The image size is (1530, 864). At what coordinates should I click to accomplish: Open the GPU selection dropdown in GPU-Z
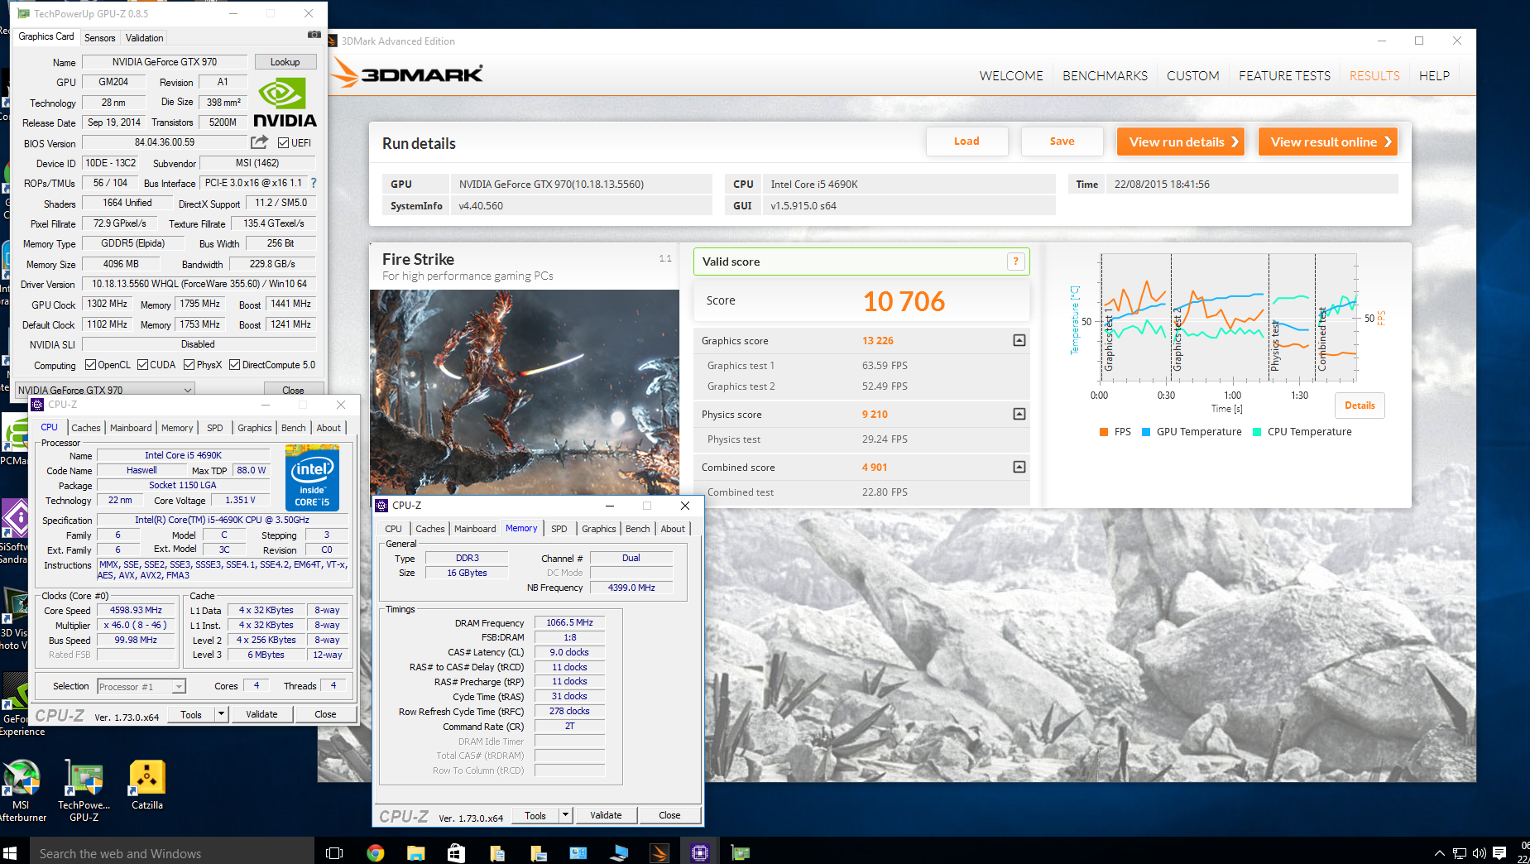(105, 389)
